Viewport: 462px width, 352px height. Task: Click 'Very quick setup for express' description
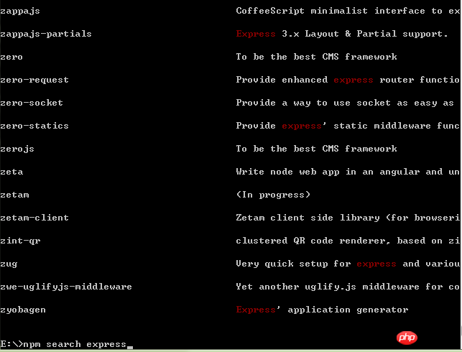pyautogui.click(x=348, y=264)
